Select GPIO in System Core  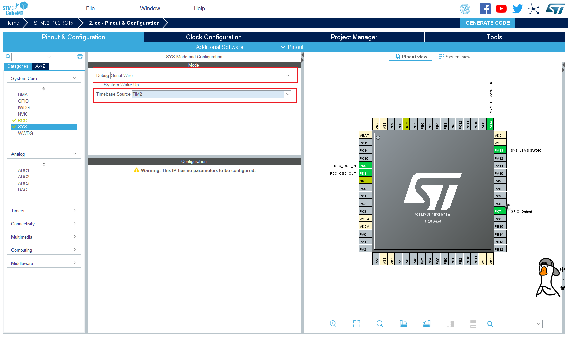coord(23,101)
